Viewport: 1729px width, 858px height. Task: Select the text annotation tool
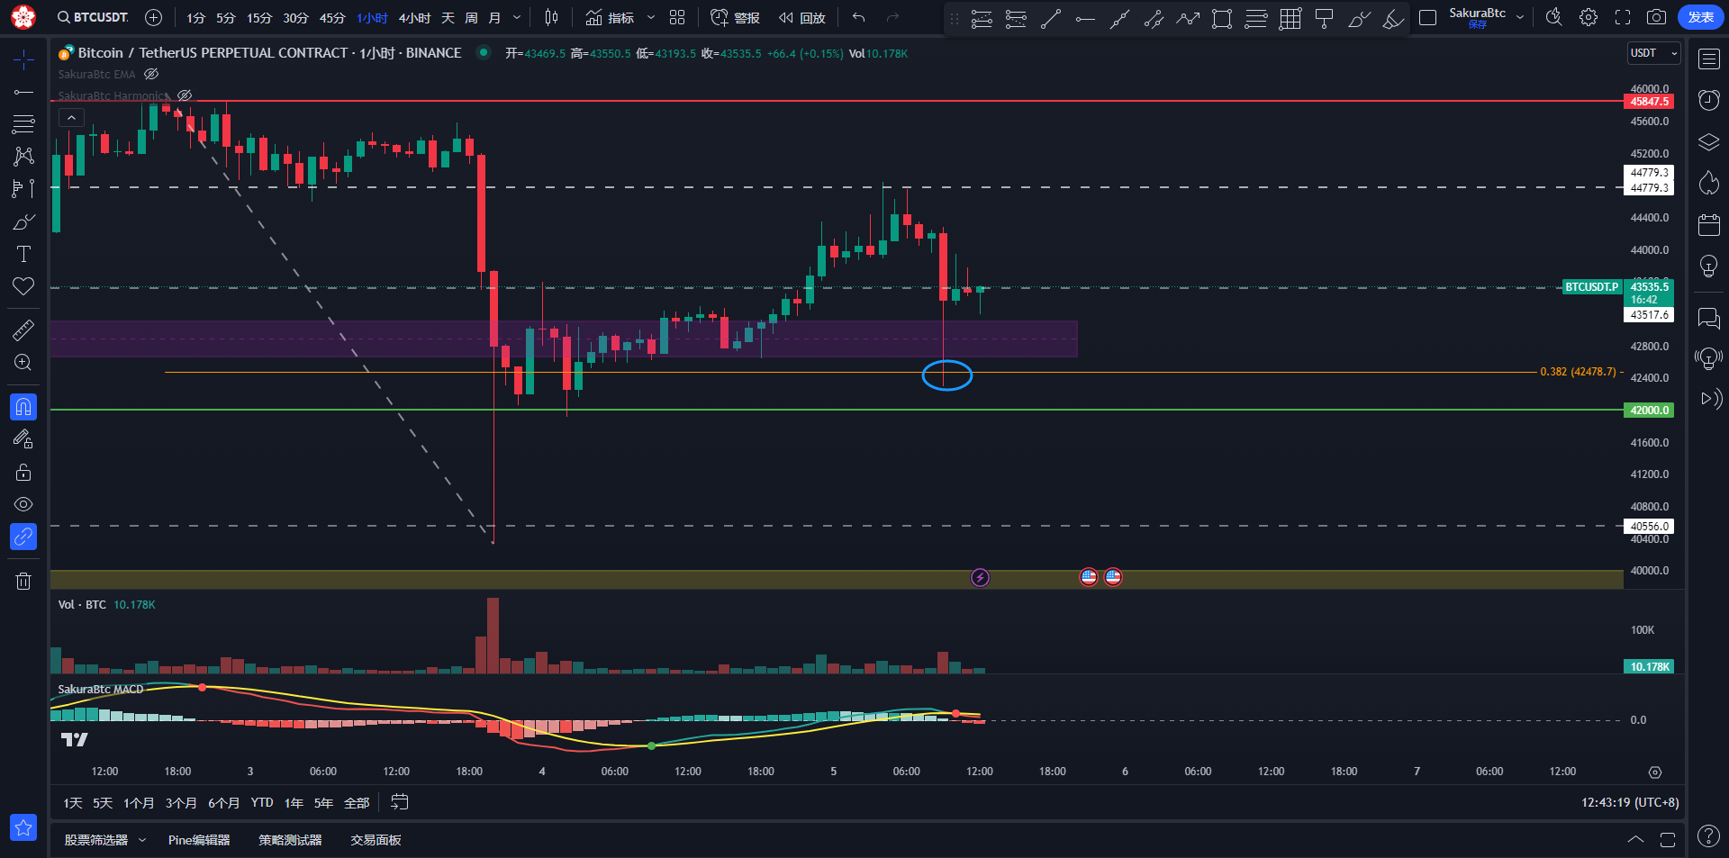click(23, 254)
